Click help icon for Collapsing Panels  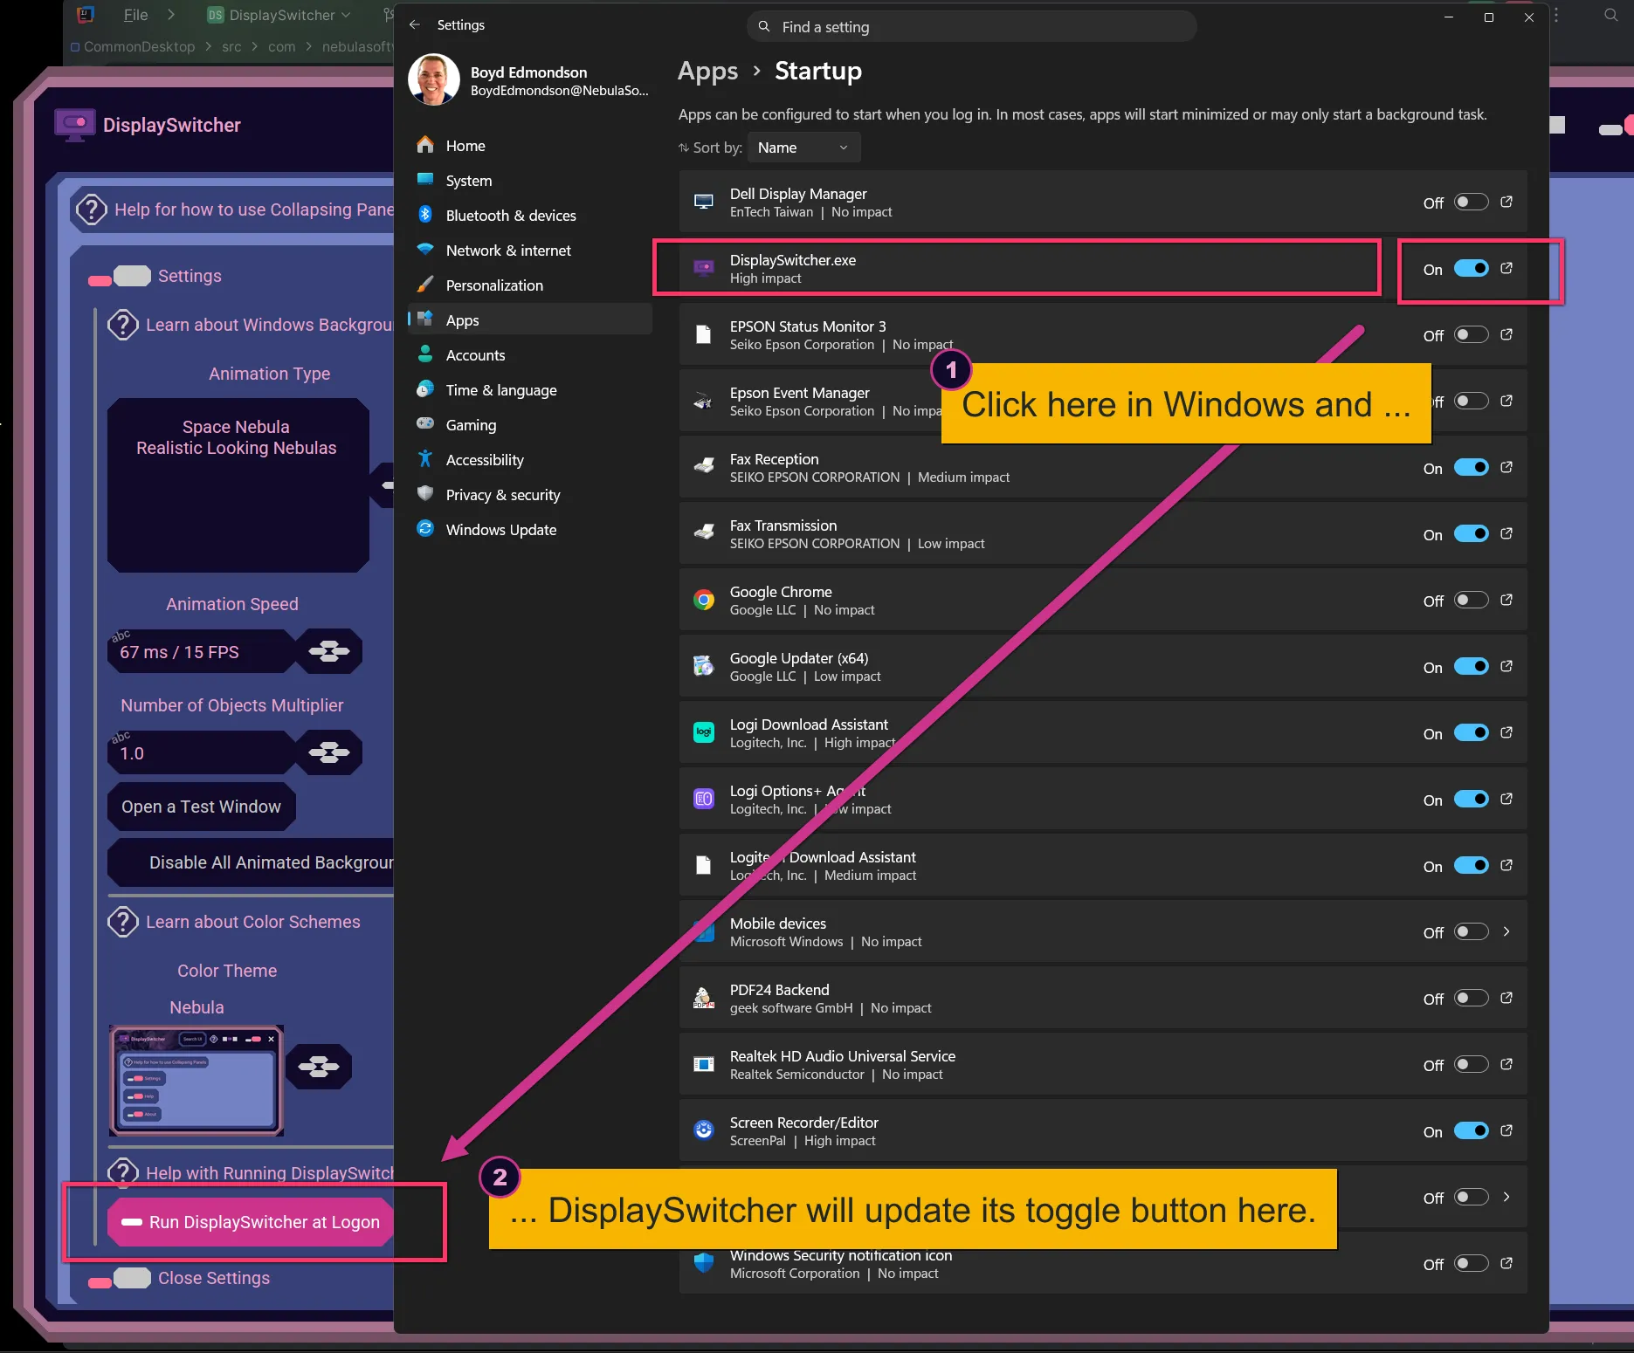tap(92, 209)
